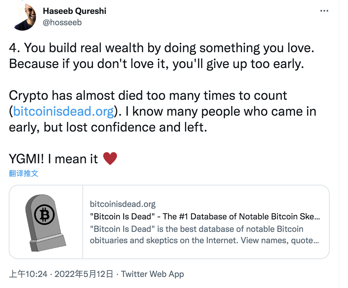Click the link card description text
The image size is (348, 288).
[204, 235]
